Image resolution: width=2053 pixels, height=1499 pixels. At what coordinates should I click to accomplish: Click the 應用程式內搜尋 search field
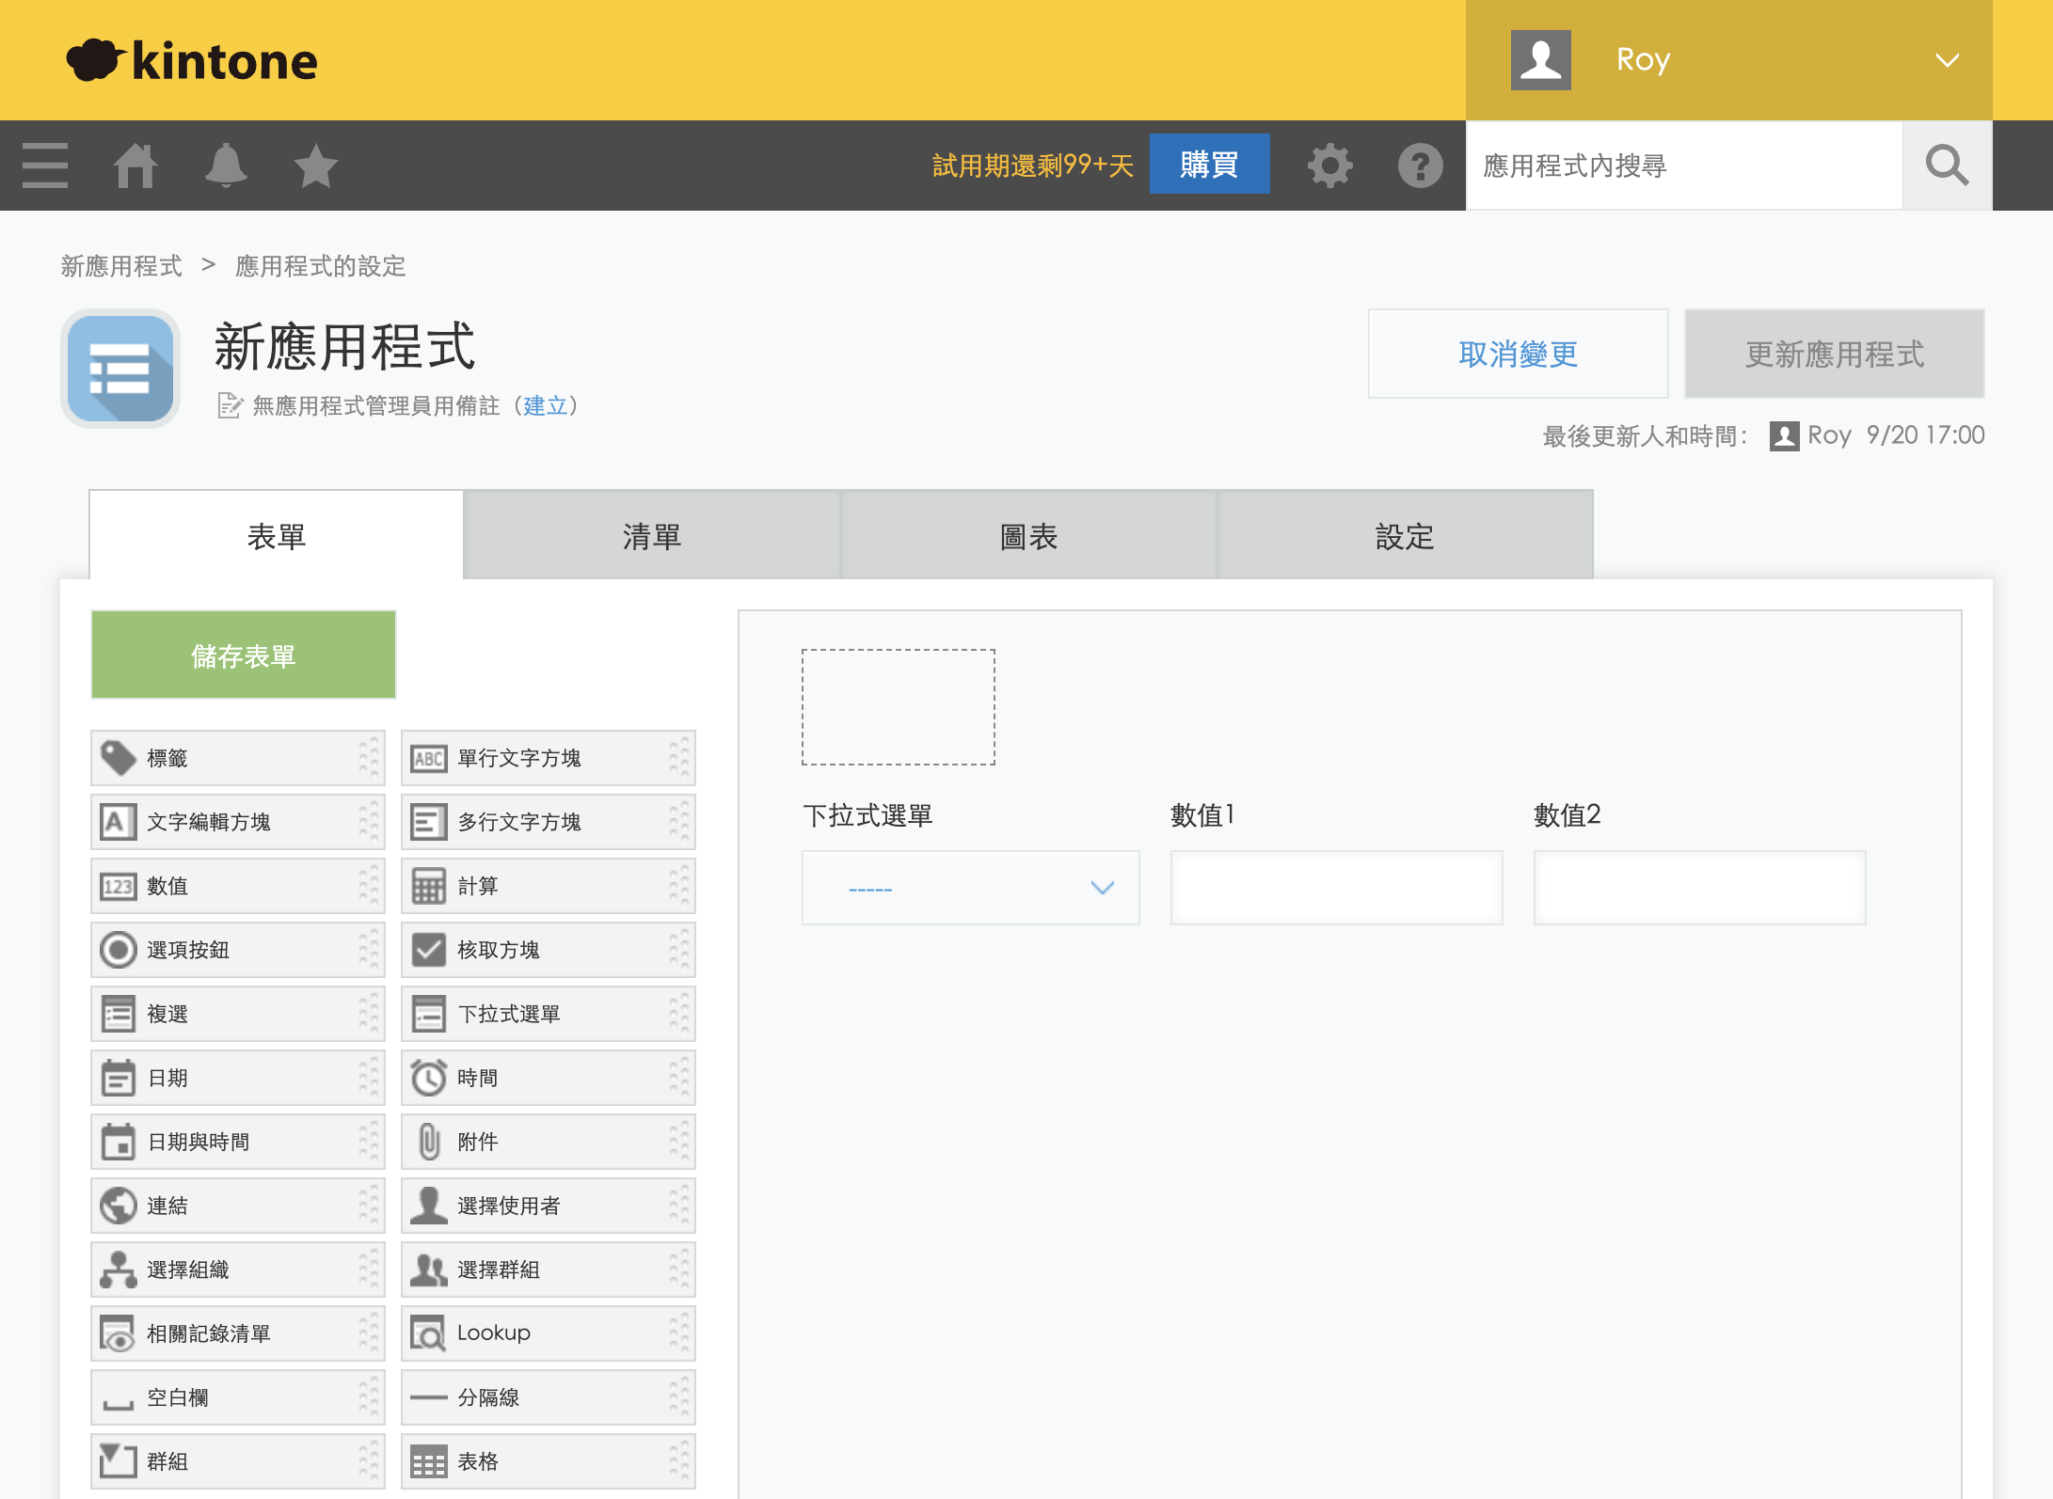click(x=1684, y=166)
